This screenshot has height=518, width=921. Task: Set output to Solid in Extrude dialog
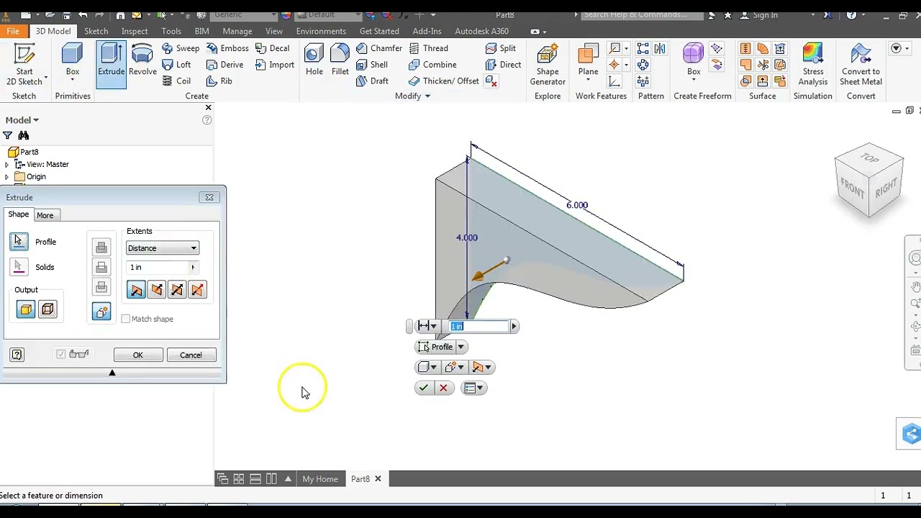[26, 309]
